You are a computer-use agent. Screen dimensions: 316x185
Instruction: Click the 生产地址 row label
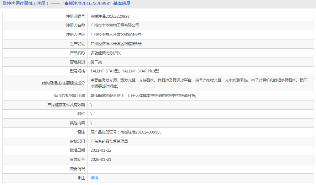click(x=77, y=44)
